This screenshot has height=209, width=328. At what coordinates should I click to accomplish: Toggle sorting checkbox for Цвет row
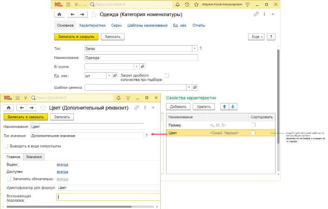253,133
